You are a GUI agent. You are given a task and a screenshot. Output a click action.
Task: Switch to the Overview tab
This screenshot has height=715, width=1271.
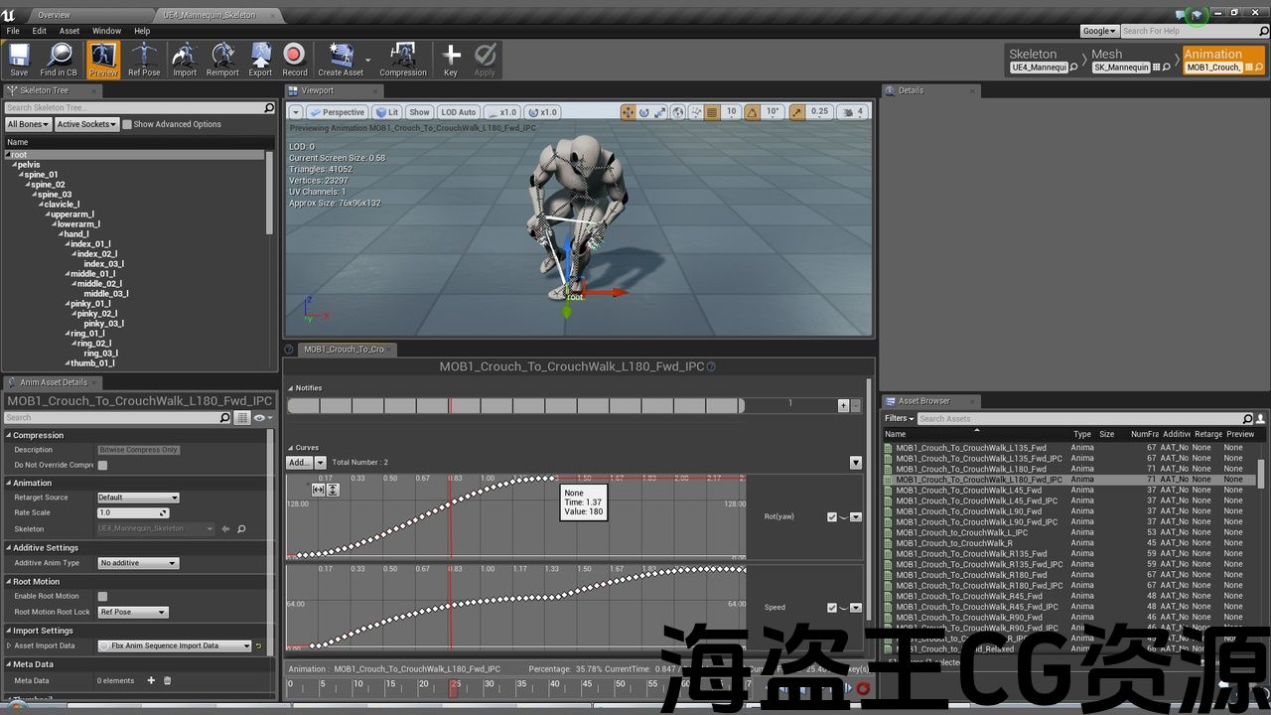54,15
